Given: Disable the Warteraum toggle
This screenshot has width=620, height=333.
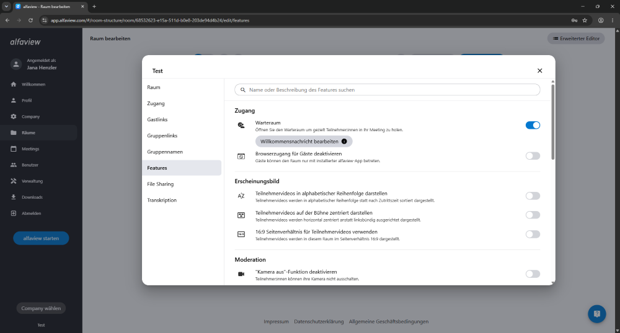Looking at the screenshot, I should [533, 125].
